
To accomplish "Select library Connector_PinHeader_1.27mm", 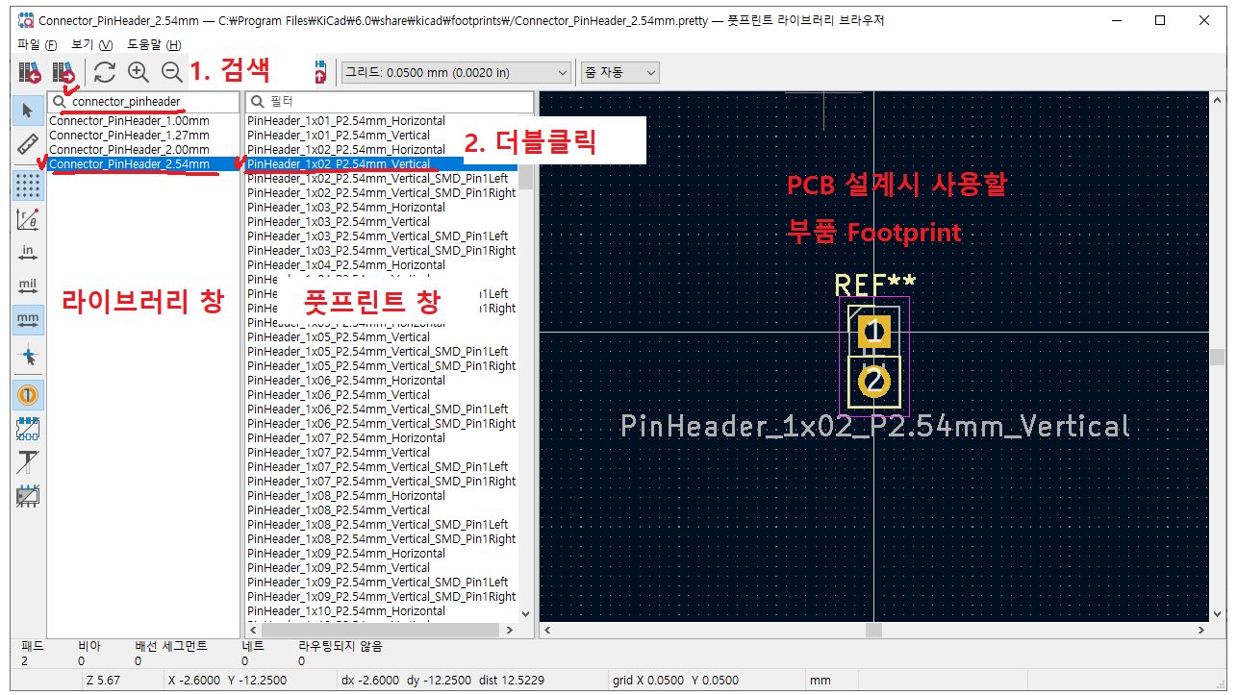I will click(143, 136).
